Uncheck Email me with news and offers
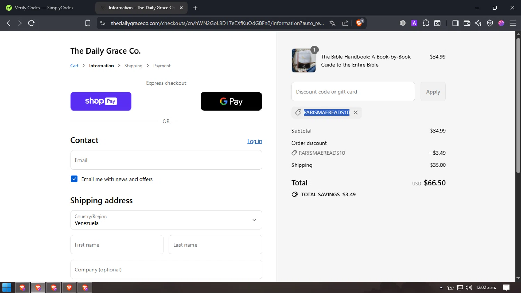This screenshot has height=293, width=521. (x=74, y=179)
